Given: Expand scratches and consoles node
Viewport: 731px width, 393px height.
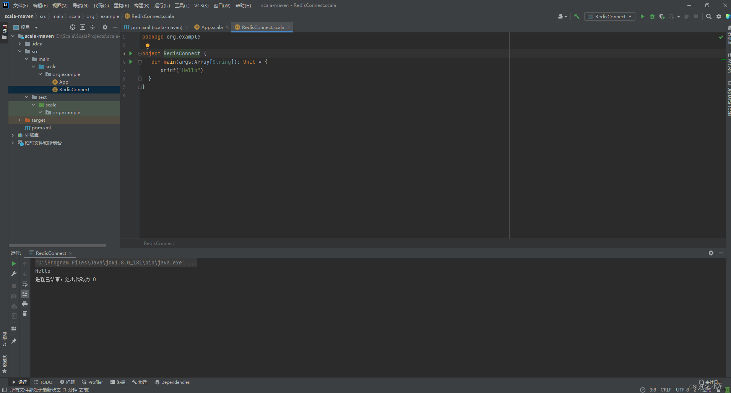Looking at the screenshot, I should pos(13,143).
